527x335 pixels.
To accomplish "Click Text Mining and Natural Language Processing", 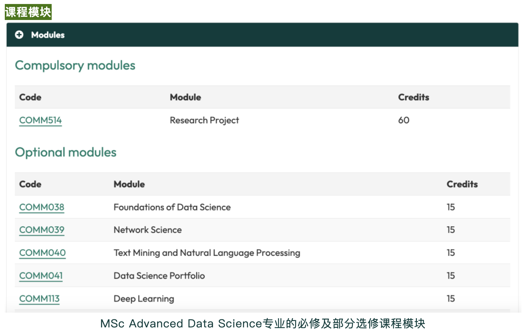I will point(207,253).
